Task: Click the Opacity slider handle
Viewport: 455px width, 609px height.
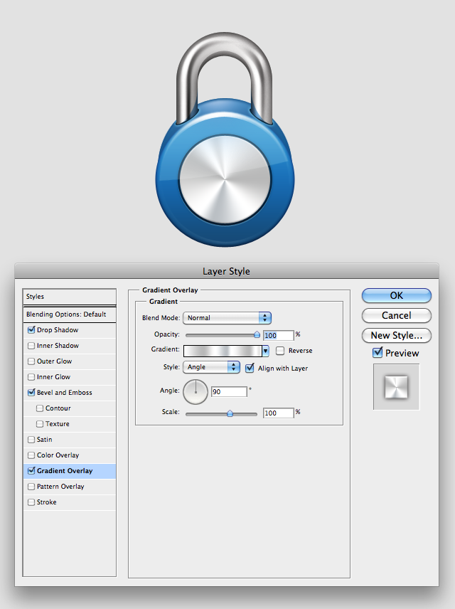Action: [x=257, y=334]
